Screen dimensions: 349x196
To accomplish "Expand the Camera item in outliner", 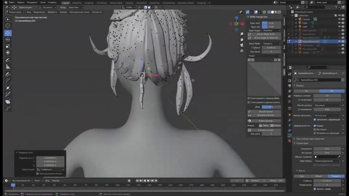I will tap(296, 19).
